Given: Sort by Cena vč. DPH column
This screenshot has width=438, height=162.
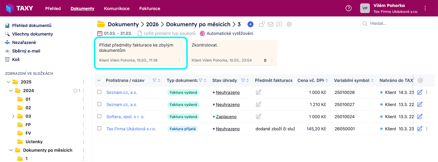Looking at the screenshot, I should [326, 80].
